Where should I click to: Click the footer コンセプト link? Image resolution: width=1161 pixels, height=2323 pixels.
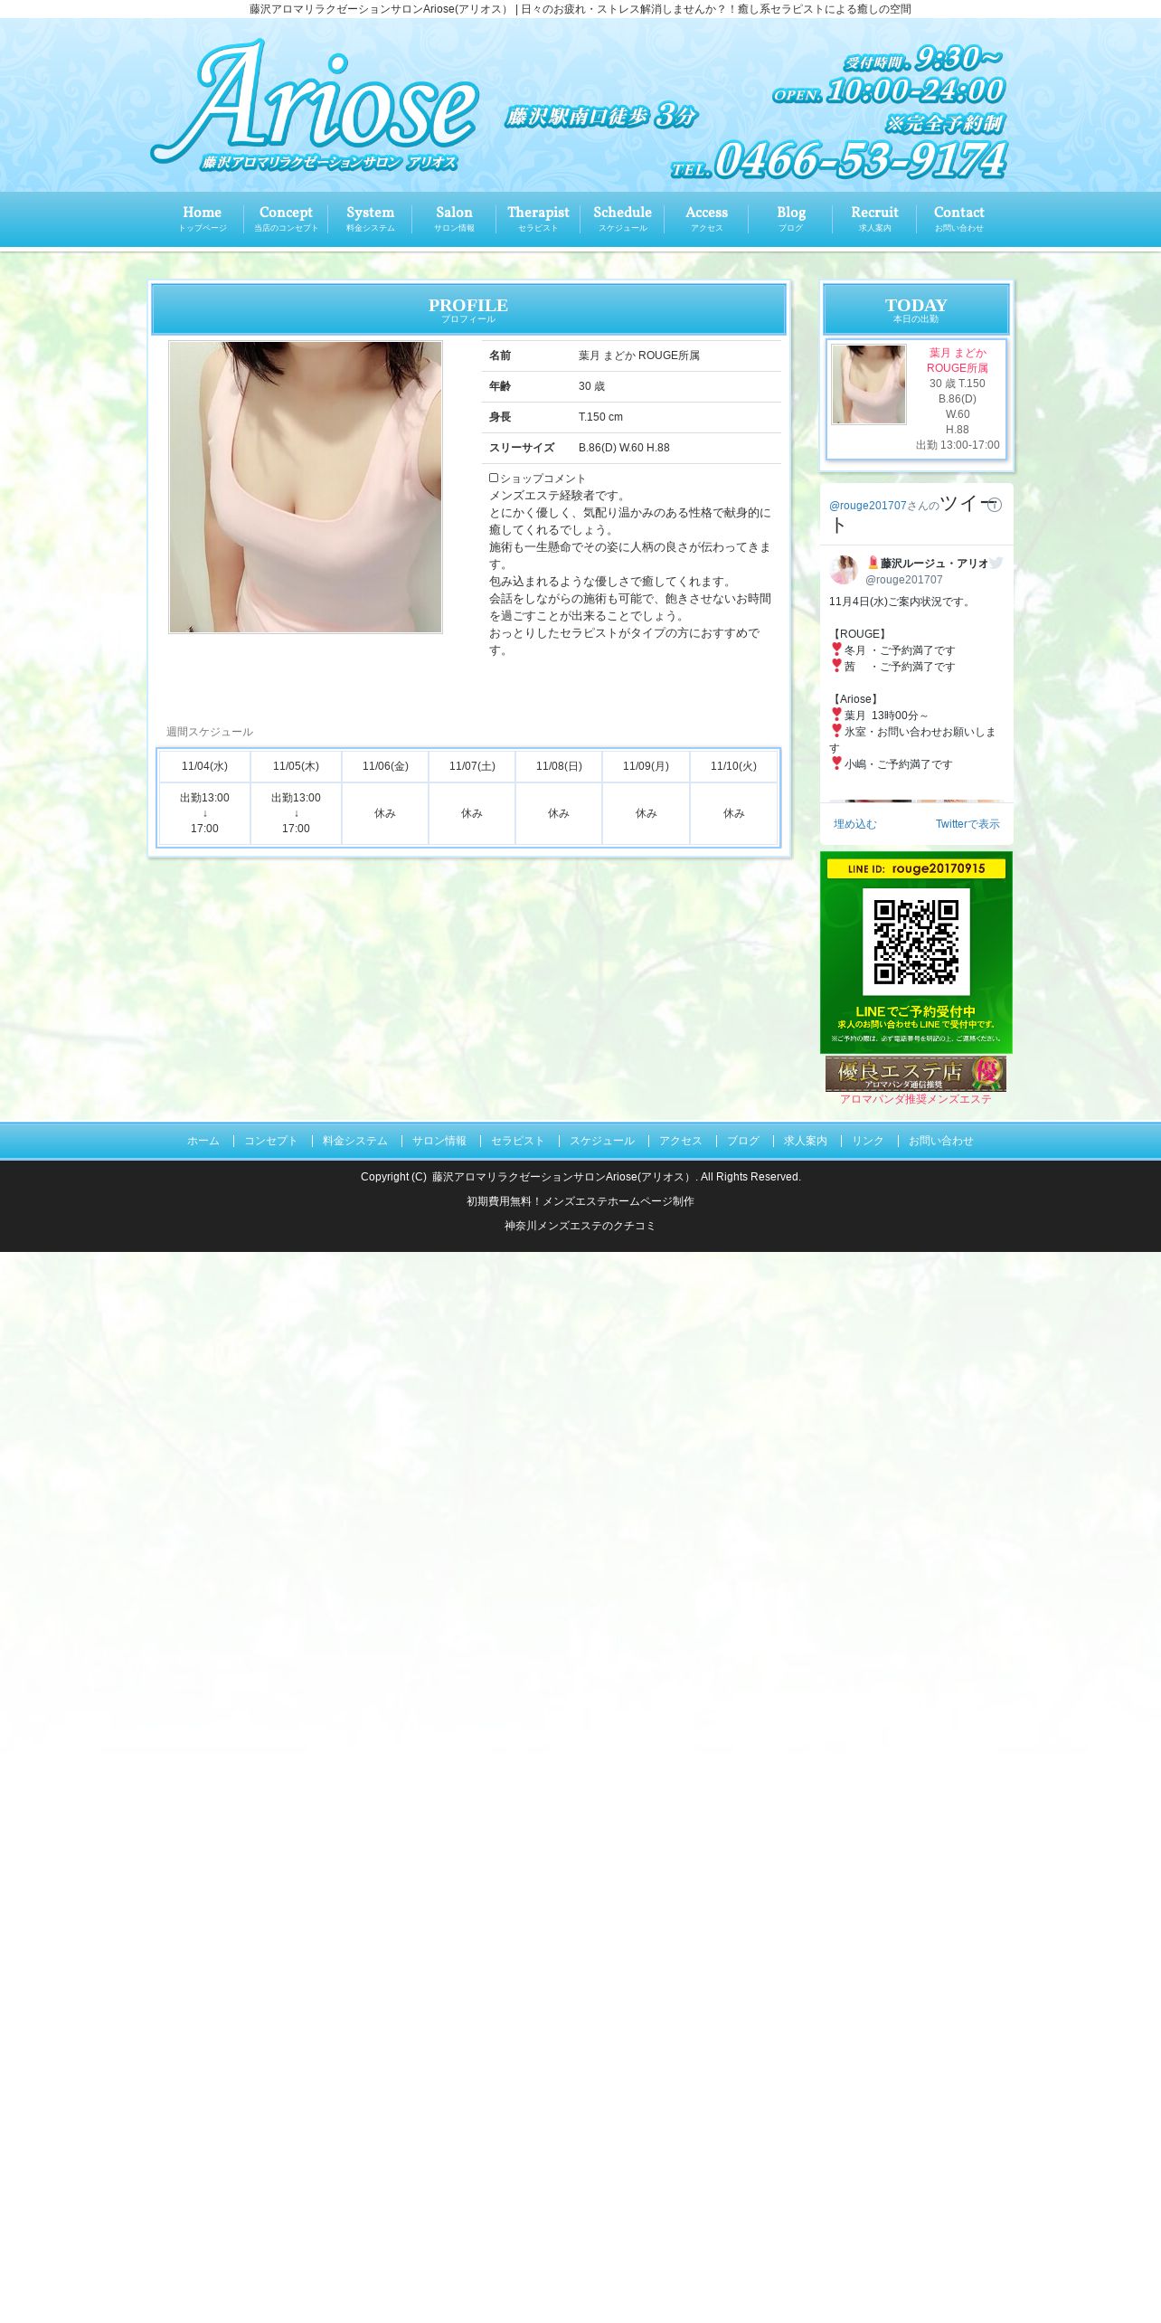[270, 1141]
